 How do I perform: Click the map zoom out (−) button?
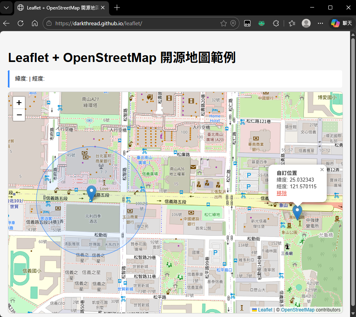click(19, 115)
